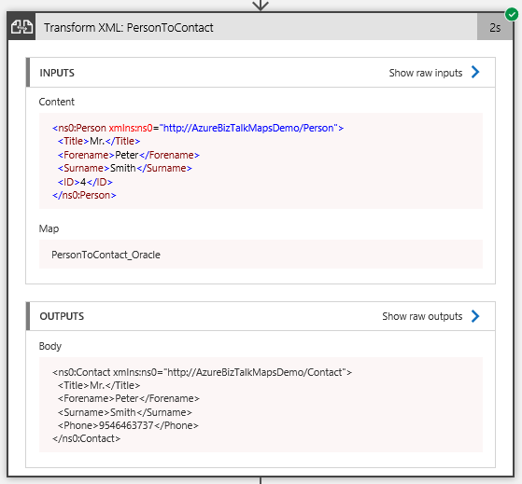Click the ns0:Contact opening tag in Body
This screenshot has width=522, height=484.
coord(202,372)
